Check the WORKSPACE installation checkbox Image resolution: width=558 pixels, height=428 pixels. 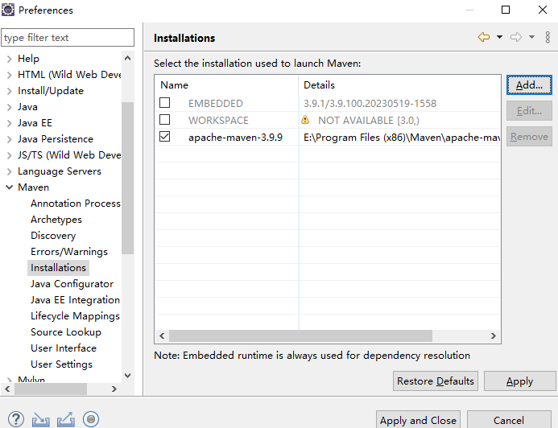pyautogui.click(x=165, y=120)
